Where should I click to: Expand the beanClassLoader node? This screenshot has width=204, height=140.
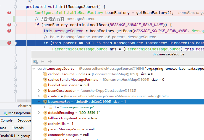click(x=39, y=91)
